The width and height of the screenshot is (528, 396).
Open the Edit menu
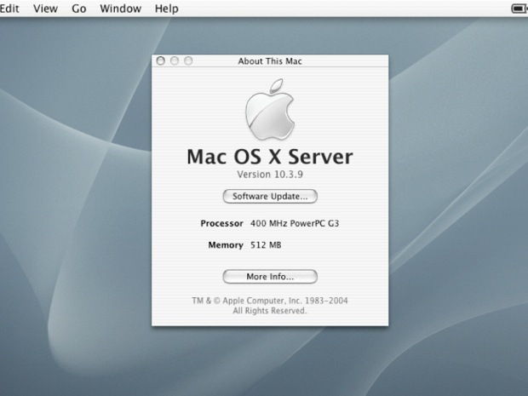[x=9, y=9]
